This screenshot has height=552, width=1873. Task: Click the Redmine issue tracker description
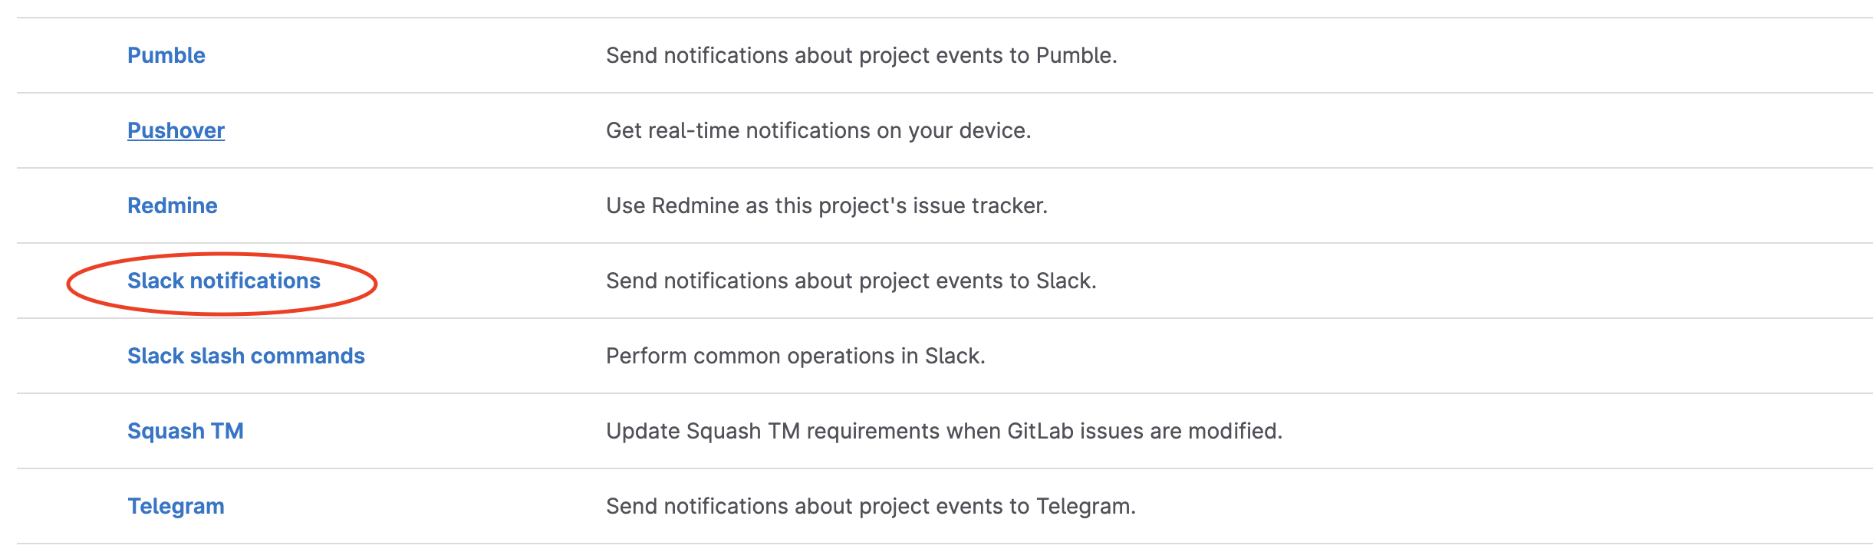[827, 205]
